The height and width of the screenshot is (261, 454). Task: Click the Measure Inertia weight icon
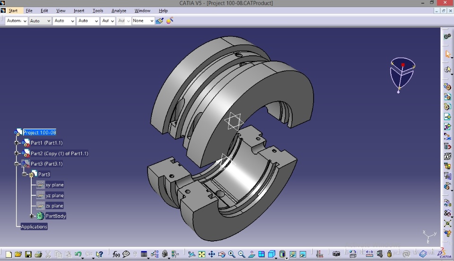[x=389, y=254]
